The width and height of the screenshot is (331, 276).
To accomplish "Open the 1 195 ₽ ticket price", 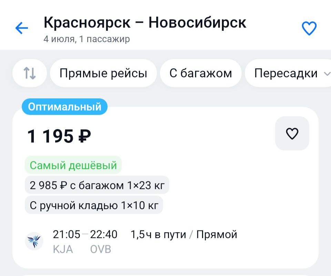I will 59,136.
